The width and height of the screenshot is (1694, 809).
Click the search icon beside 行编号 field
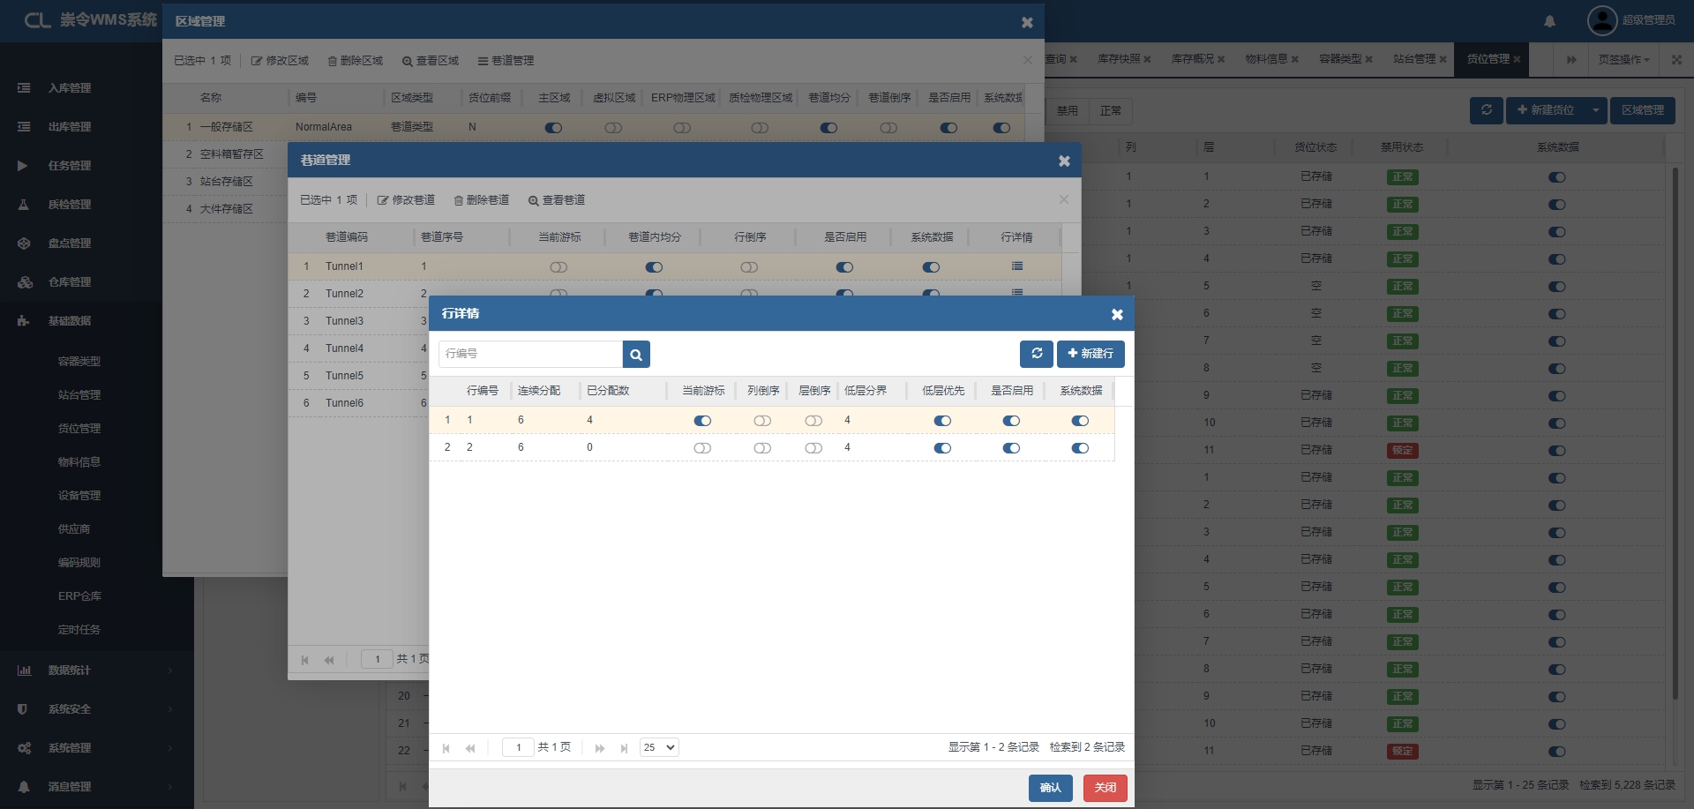click(636, 354)
